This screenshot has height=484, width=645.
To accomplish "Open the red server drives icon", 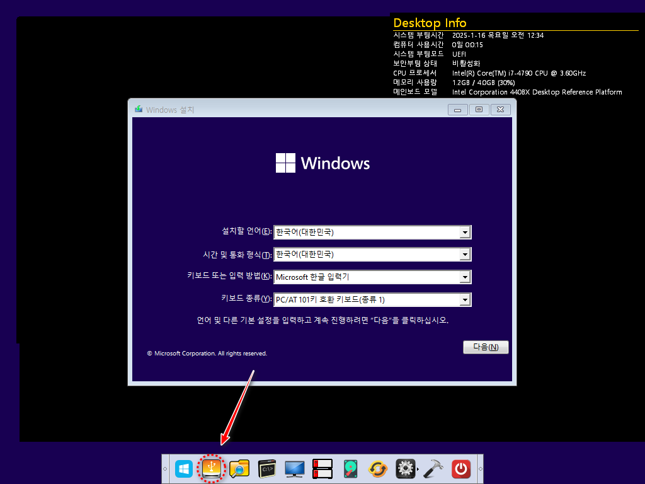I will (322, 469).
